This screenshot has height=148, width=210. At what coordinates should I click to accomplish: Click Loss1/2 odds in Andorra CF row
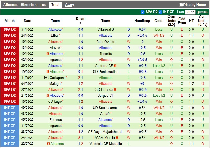tap(159, 66)
